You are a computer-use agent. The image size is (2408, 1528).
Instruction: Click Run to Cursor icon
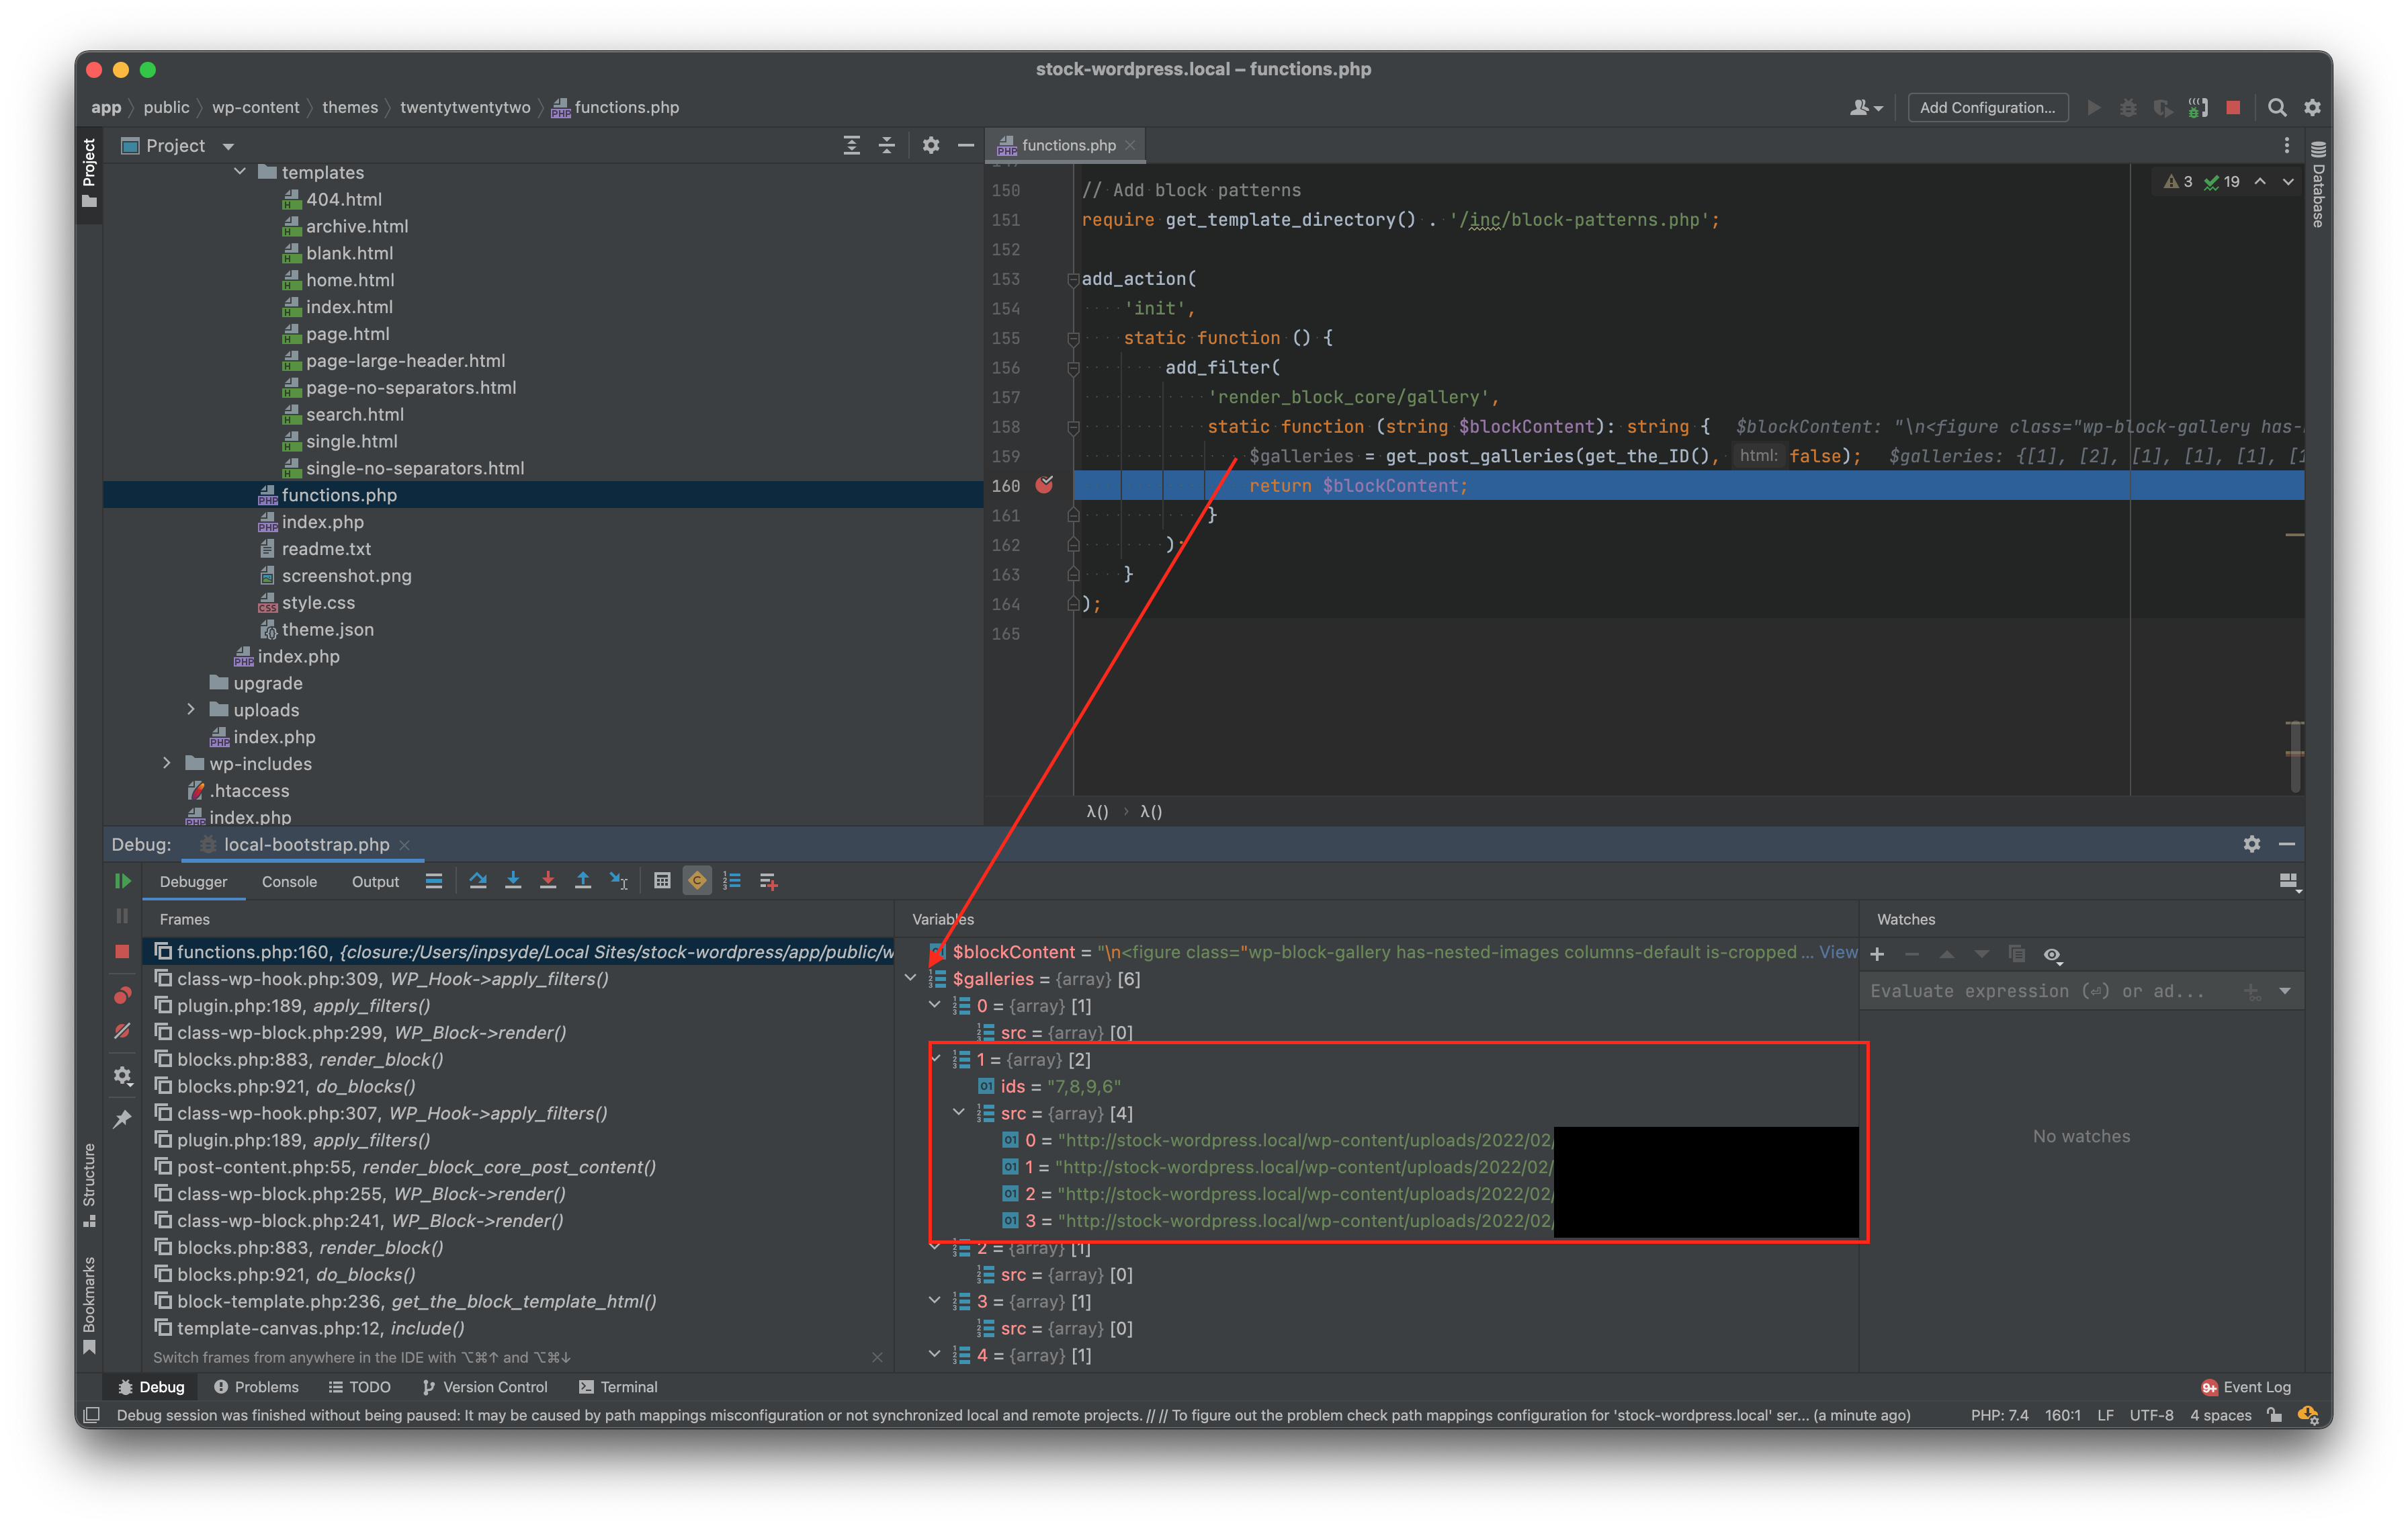pos(619,881)
